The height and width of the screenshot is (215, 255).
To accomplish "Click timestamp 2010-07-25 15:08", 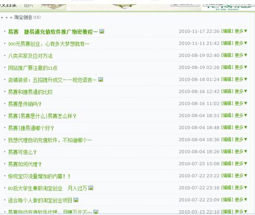I will coord(199,164).
